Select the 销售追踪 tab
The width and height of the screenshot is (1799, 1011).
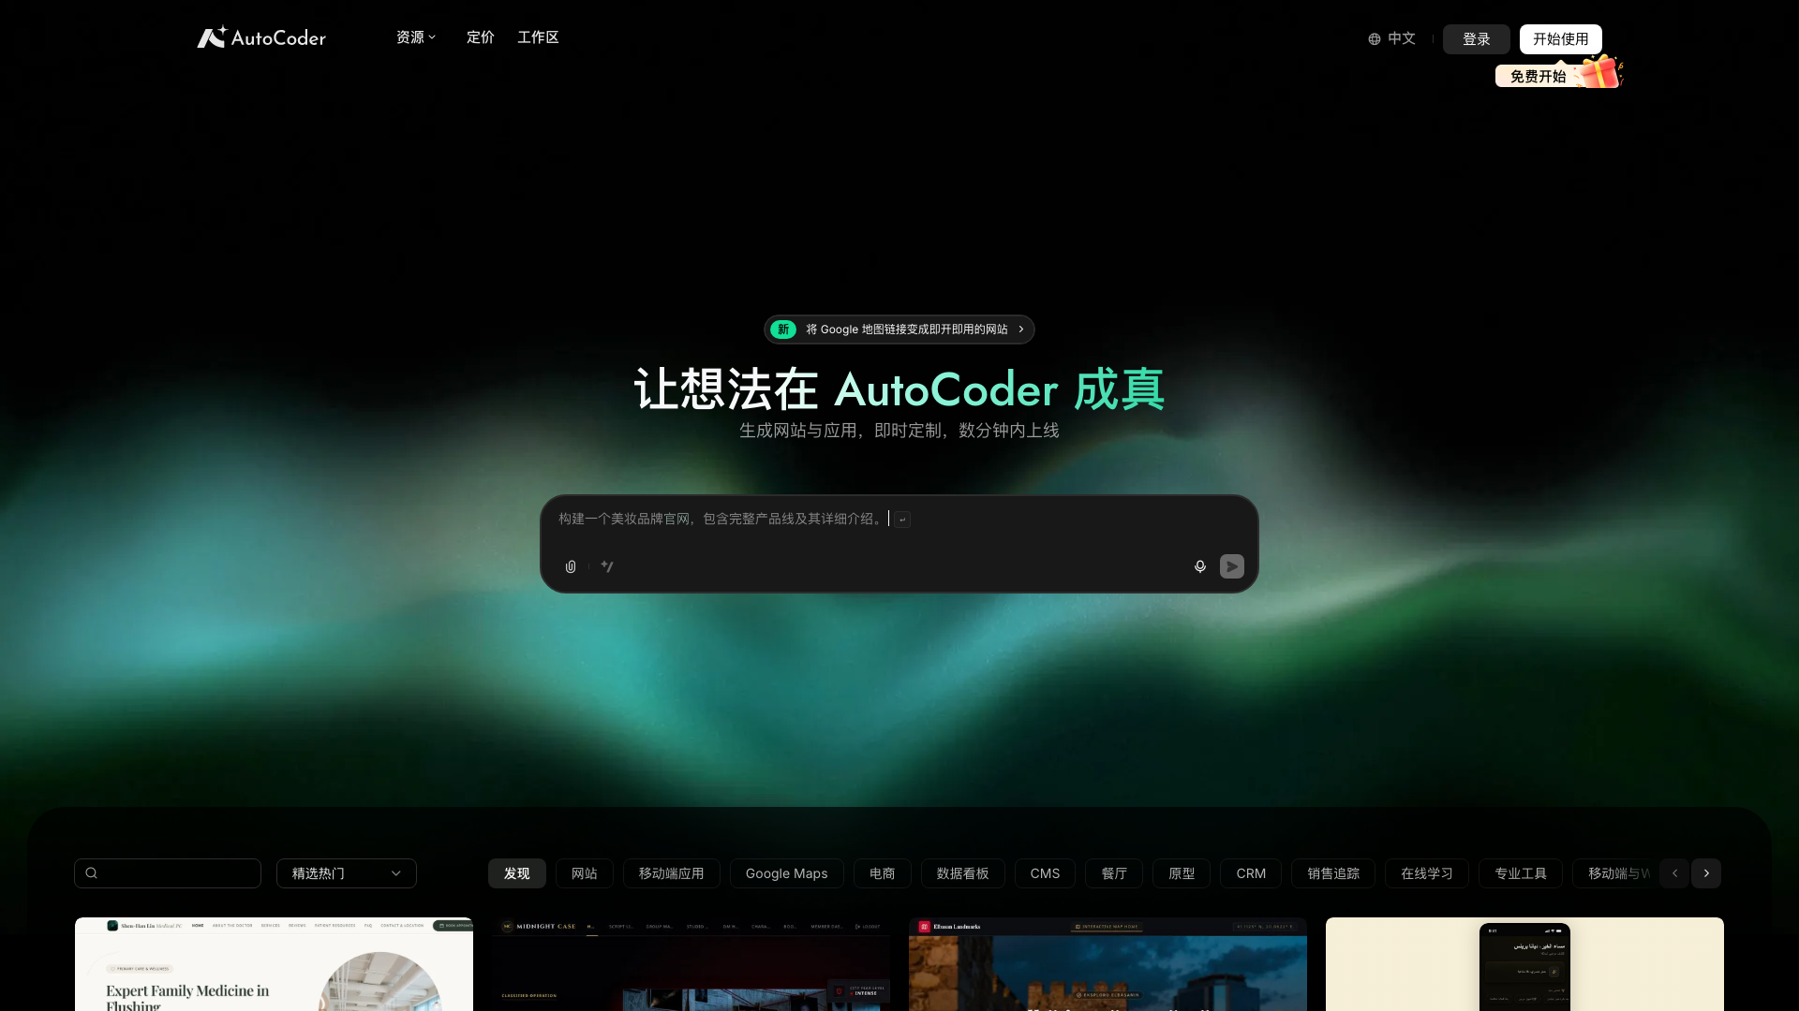click(x=1333, y=873)
